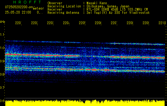Click the 1.0 kHz axis label
The height and width of the screenshot is (106, 167).
[2, 48]
